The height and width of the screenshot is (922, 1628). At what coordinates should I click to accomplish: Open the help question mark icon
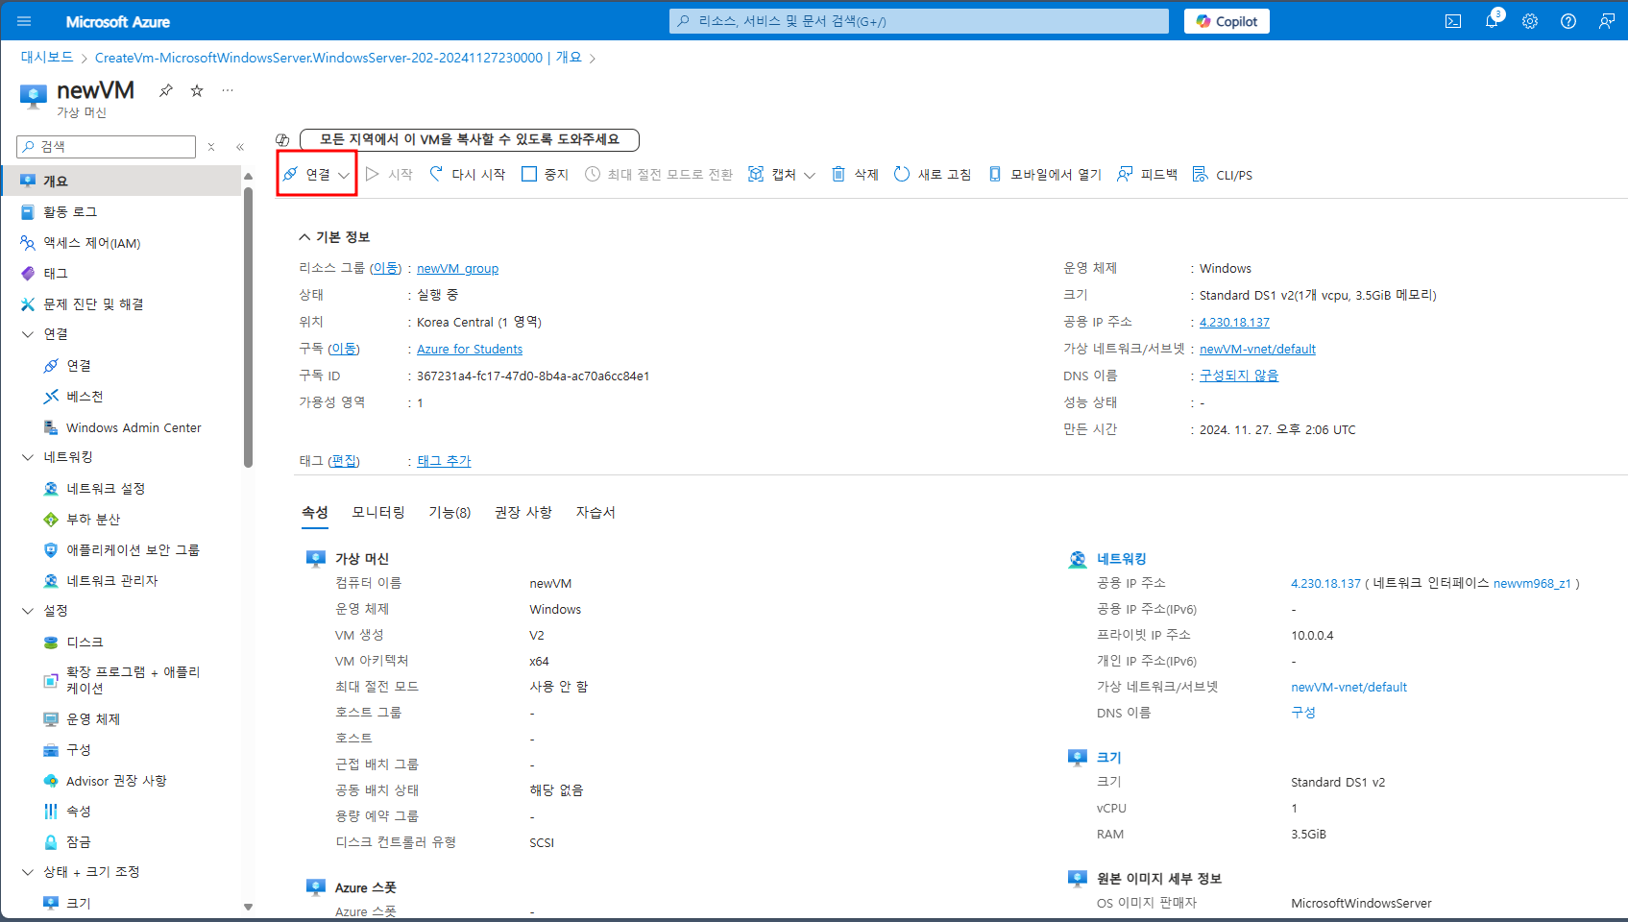click(x=1568, y=21)
